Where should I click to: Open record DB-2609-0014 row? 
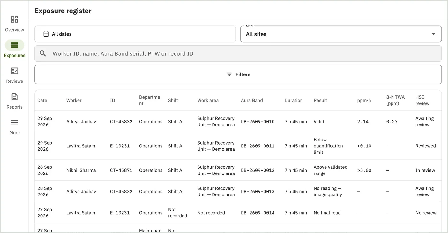(x=238, y=213)
